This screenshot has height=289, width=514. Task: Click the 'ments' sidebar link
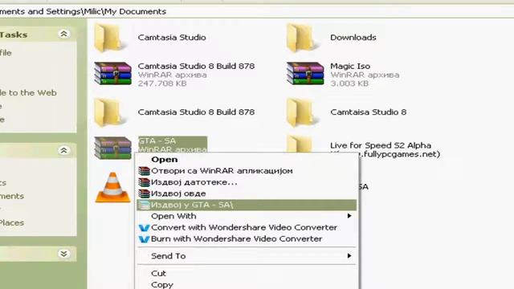click(12, 196)
